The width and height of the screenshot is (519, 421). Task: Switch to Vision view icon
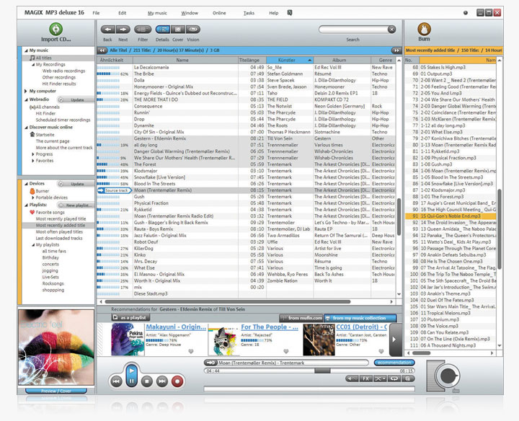193,30
